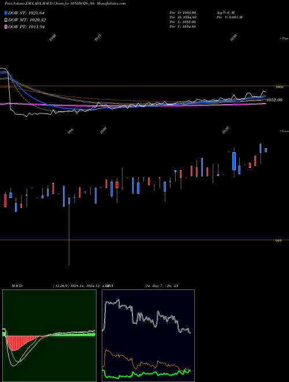Image resolution: width=289 pixels, height=382 pixels.
Task: Click the 989 support level label
Action: [x=278, y=241]
